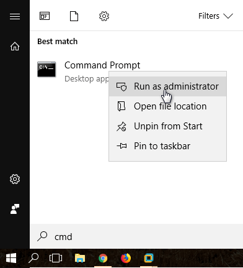Launch Firefox from the taskbar
Image resolution: width=243 pixels, height=268 pixels.
tap(126, 258)
